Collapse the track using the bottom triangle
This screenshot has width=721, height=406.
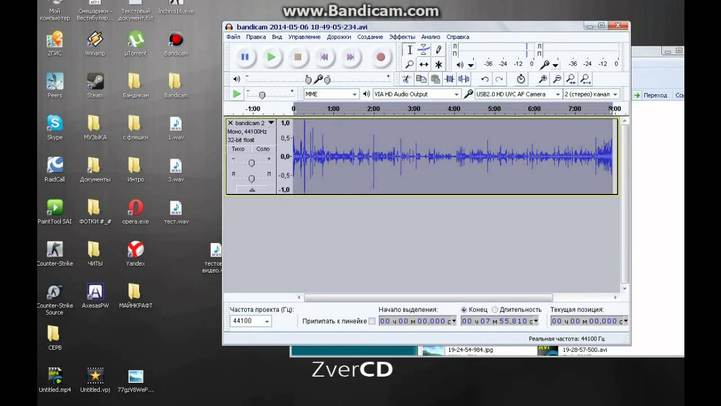coord(252,190)
